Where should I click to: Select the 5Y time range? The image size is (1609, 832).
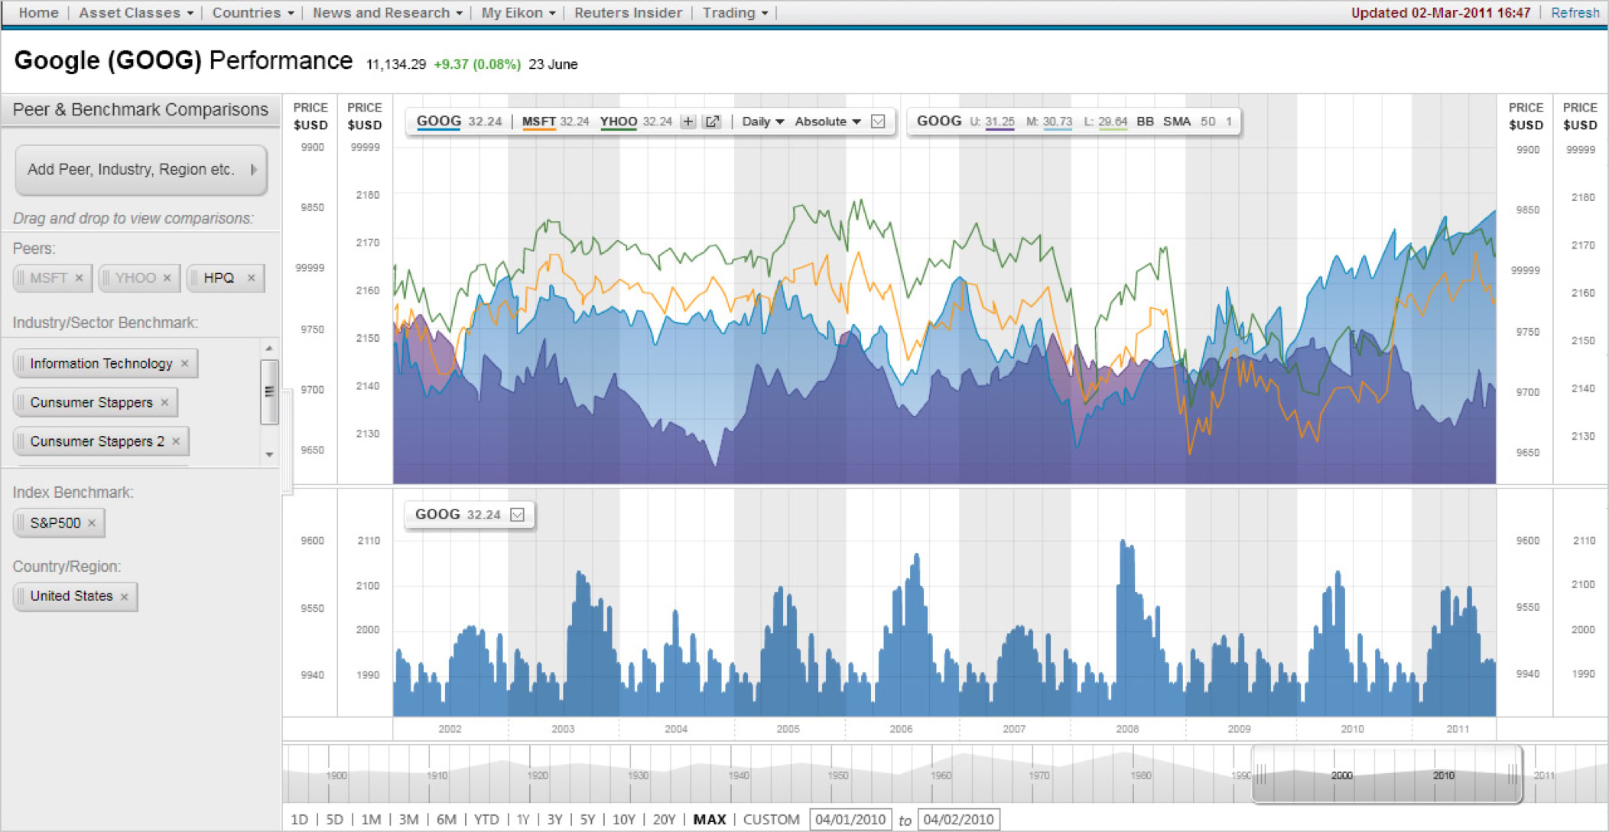tap(587, 820)
